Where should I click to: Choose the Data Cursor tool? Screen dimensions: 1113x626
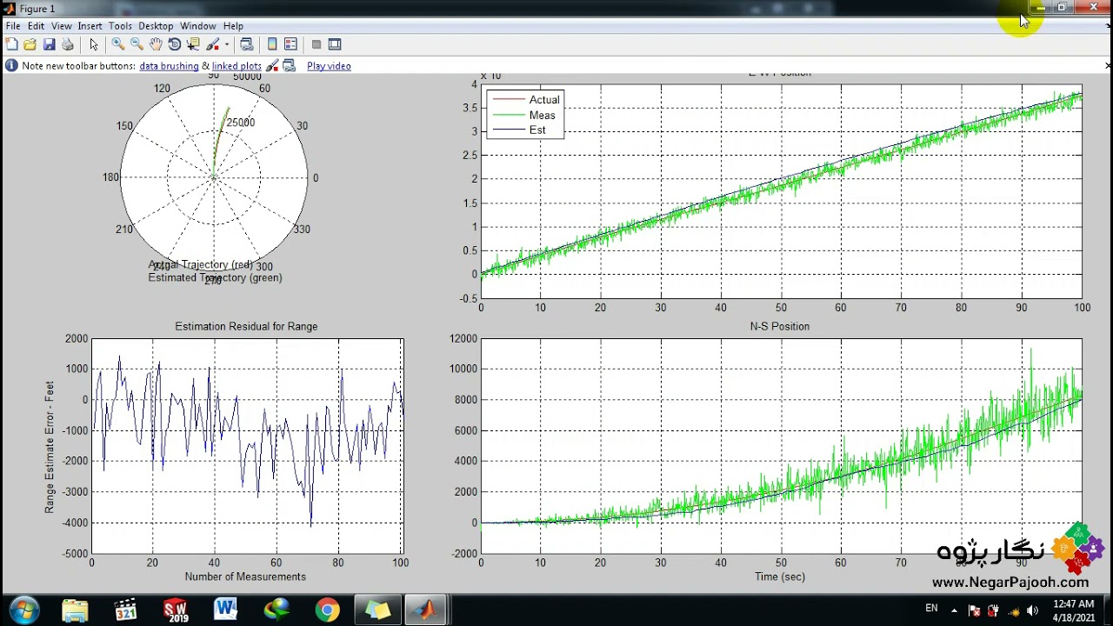(x=193, y=44)
